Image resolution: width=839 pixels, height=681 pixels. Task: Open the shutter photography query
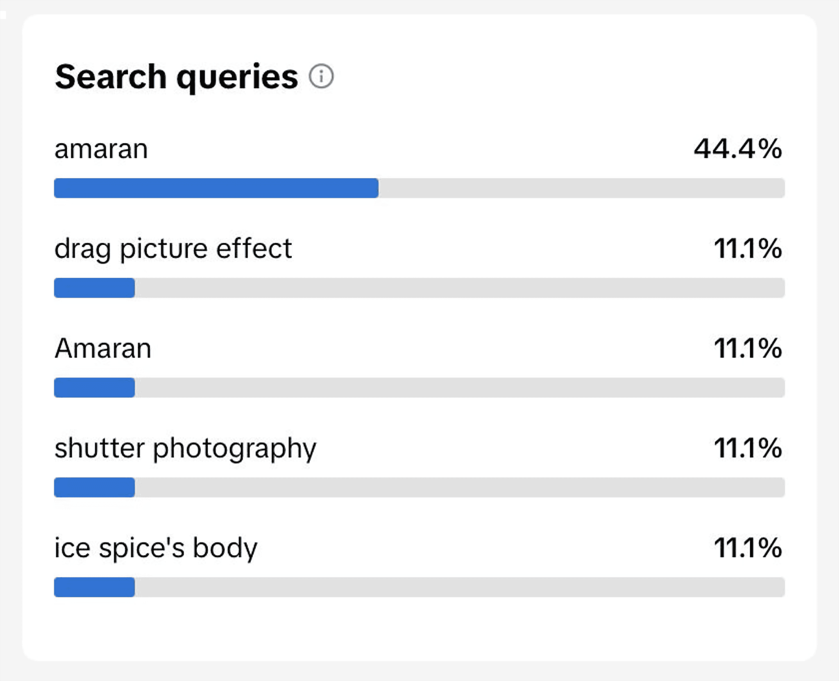tap(185, 449)
